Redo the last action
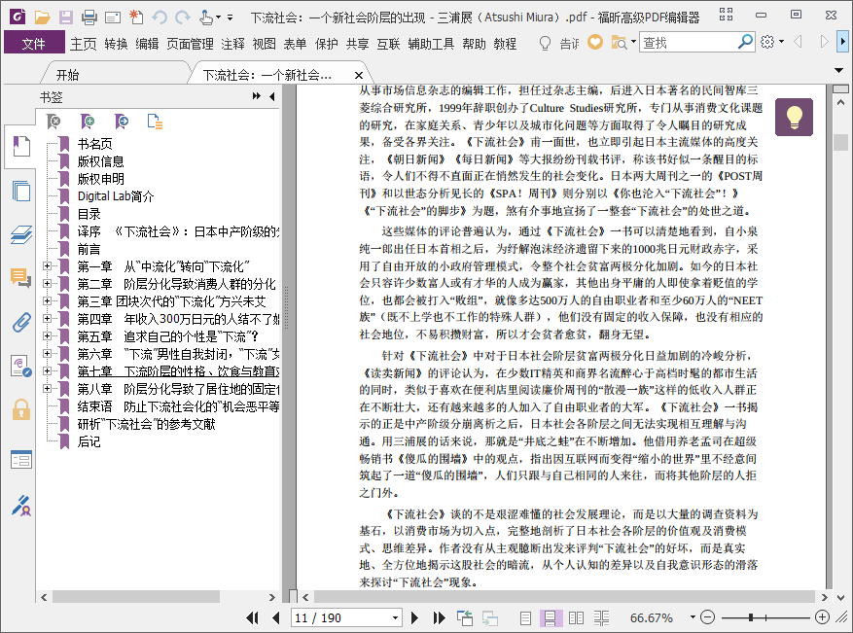The height and width of the screenshot is (633, 853). [x=183, y=18]
